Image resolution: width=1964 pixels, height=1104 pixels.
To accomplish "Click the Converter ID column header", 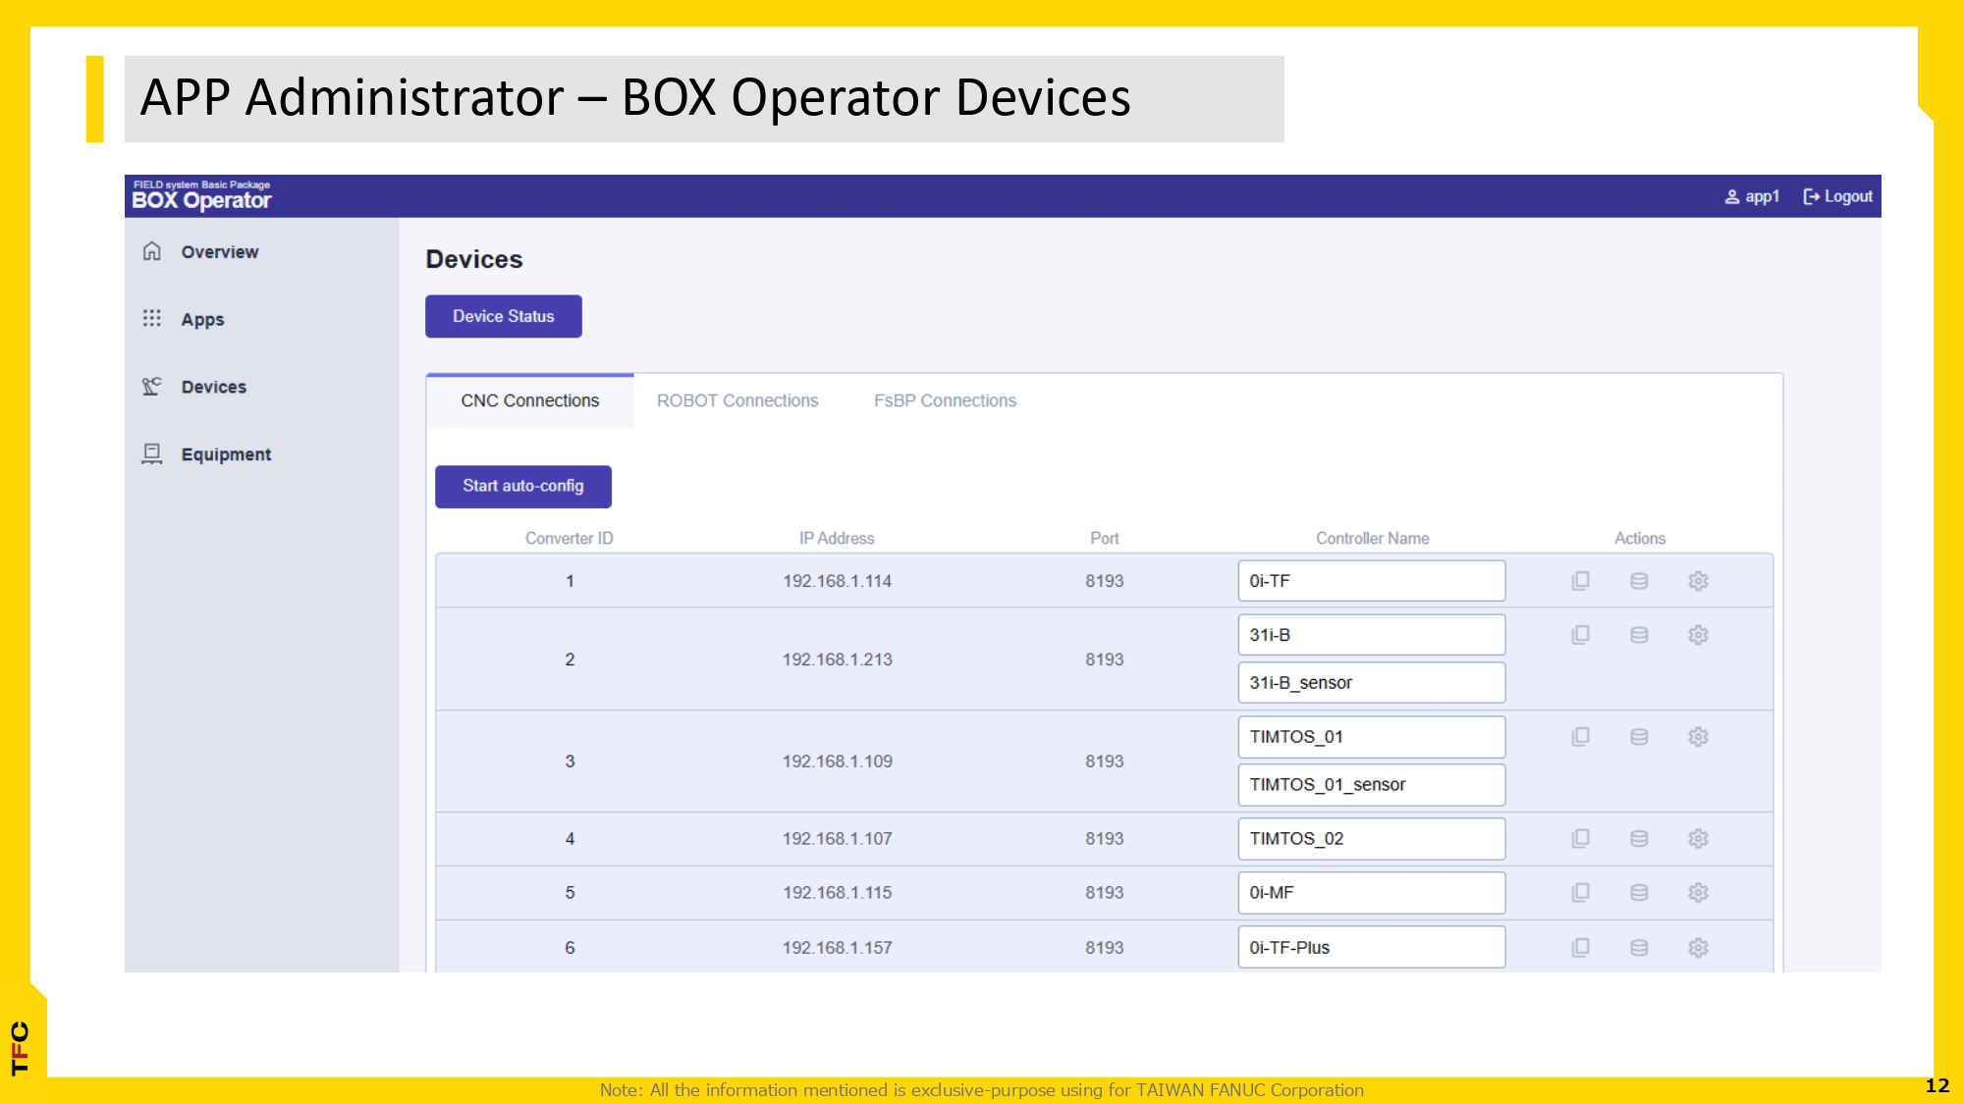I will (570, 539).
